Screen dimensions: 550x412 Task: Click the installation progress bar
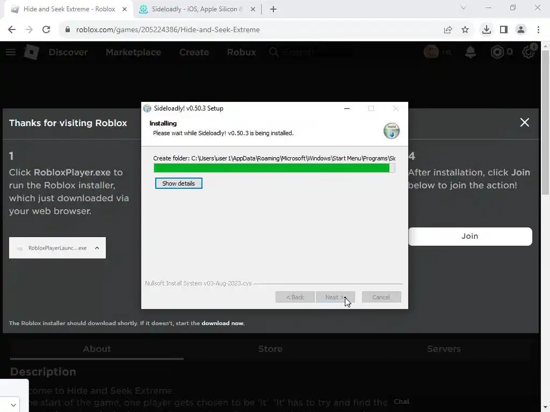[x=274, y=168]
